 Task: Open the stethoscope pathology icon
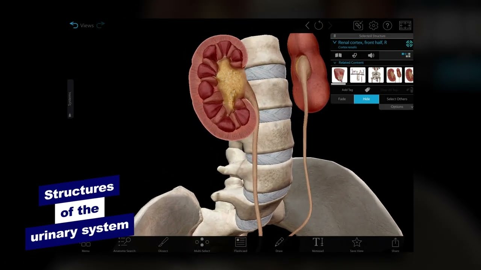(354, 55)
